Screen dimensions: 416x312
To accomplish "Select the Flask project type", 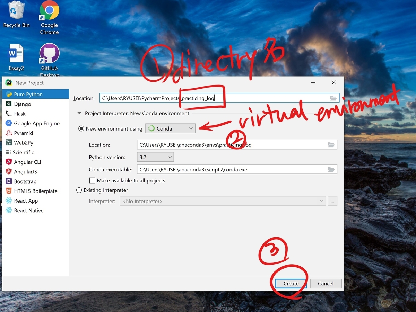I will pos(36,114).
